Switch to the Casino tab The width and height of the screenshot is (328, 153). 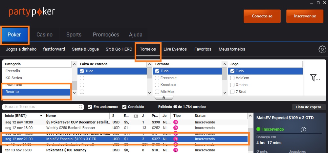[x=45, y=34]
